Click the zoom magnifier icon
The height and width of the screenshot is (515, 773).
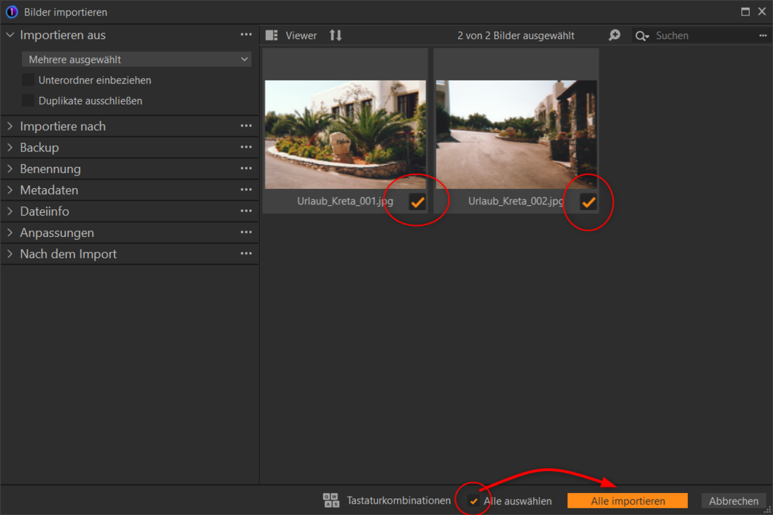614,35
